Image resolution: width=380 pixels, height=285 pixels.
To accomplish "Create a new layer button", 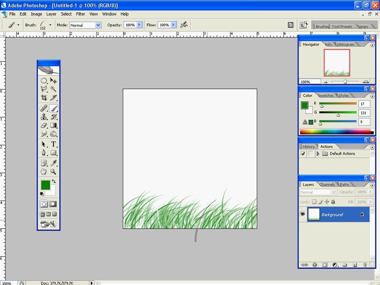I will (x=355, y=265).
